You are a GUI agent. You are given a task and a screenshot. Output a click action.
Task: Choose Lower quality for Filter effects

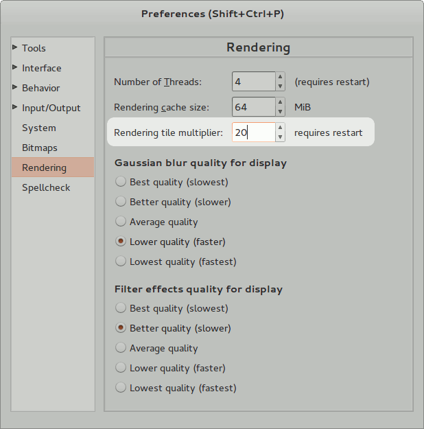121,368
